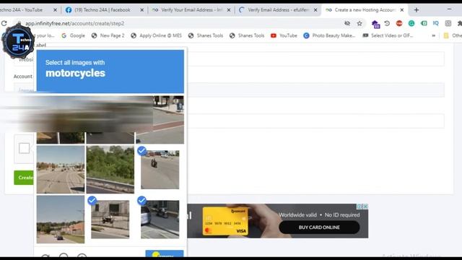462x260 pixels.
Task: Deselect the motorcycle beside silver car tile
Action: tap(160, 220)
